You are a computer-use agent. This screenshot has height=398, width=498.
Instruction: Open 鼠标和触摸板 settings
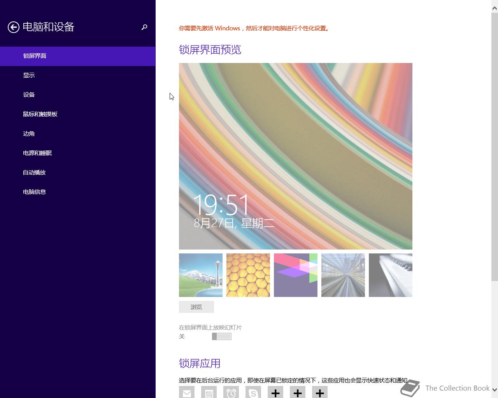click(78, 114)
